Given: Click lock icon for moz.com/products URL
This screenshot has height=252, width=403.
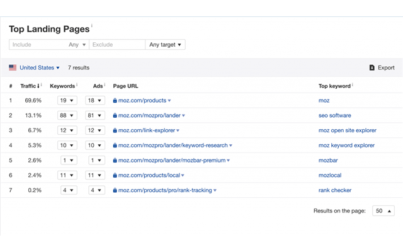Looking at the screenshot, I should [x=115, y=100].
